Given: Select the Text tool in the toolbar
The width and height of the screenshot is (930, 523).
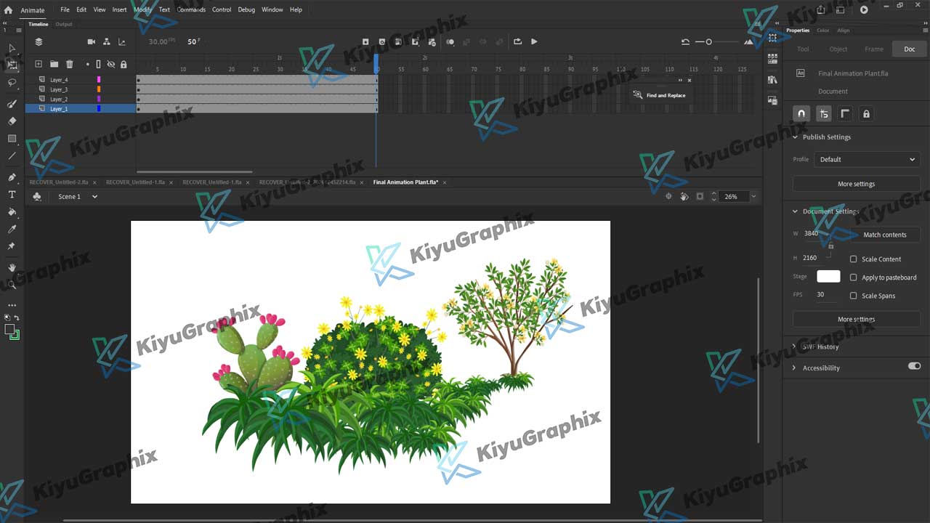Looking at the screenshot, I should coord(12,195).
